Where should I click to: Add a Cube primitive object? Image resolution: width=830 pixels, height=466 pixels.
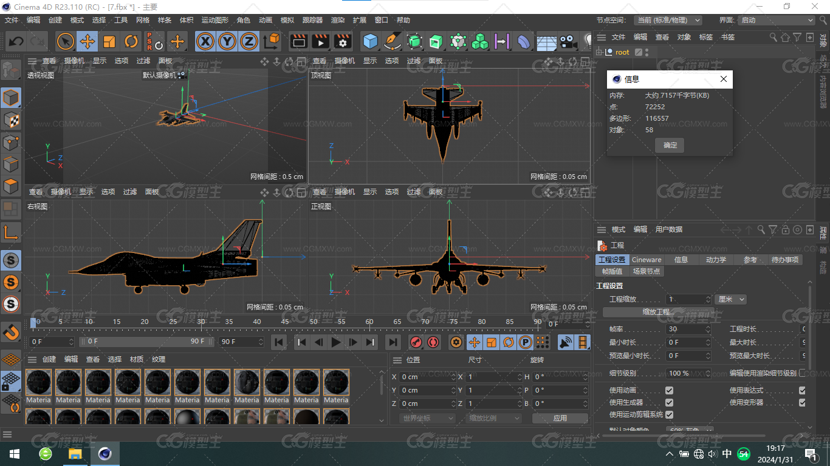click(370, 41)
